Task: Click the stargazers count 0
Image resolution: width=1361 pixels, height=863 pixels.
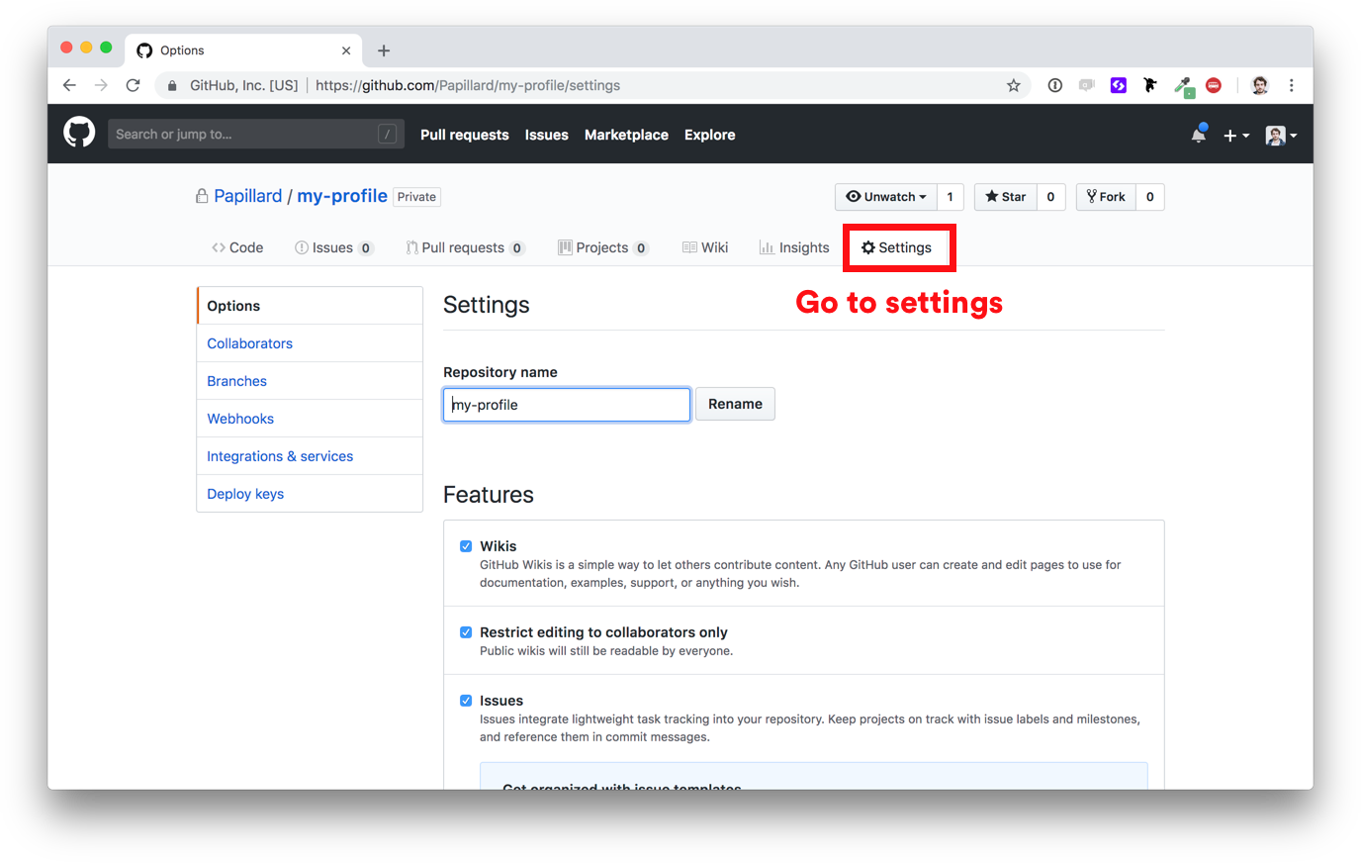Action: (1050, 197)
